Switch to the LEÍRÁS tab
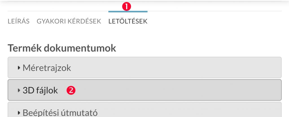289x117 pixels. pyautogui.click(x=19, y=21)
